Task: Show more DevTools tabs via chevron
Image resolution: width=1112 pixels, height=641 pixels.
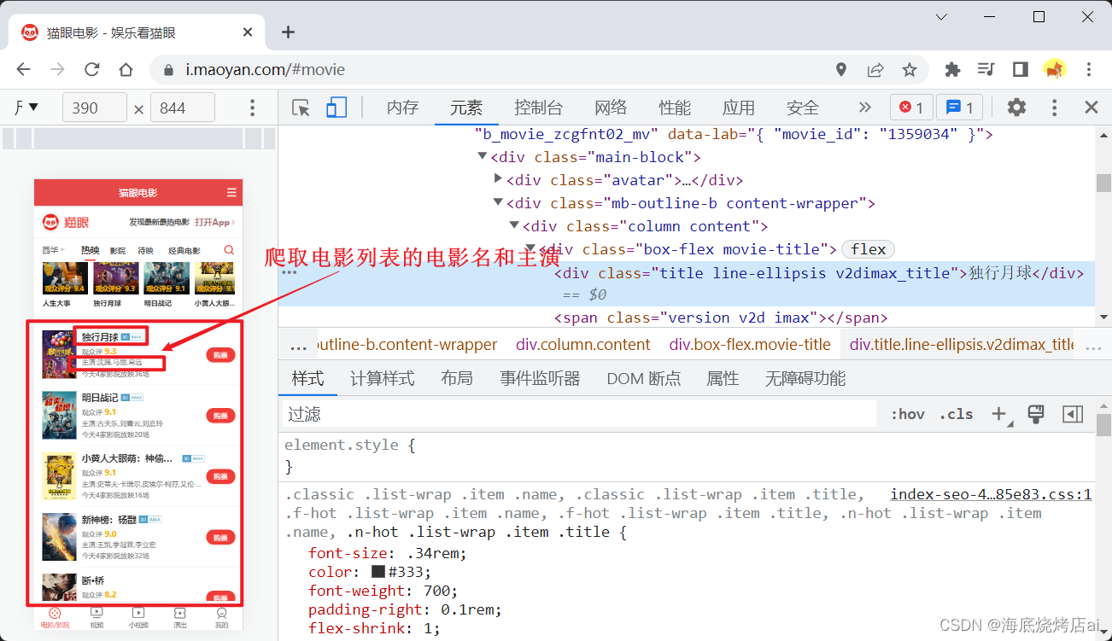Action: [x=864, y=108]
